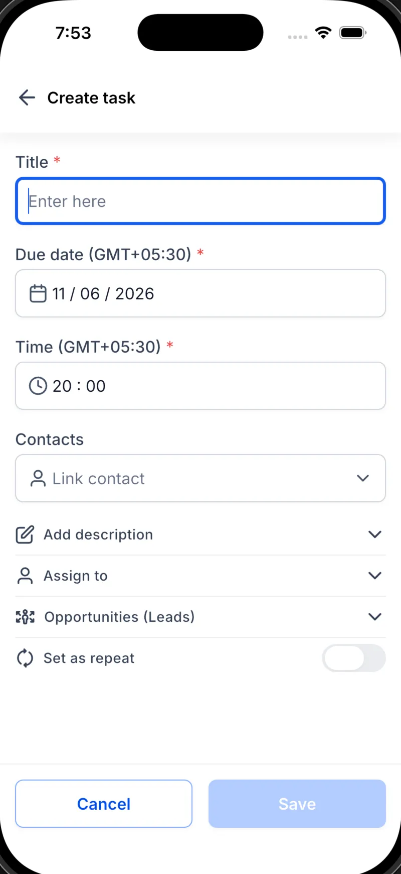Click the person icon in Link contact
401x874 pixels.
38,478
